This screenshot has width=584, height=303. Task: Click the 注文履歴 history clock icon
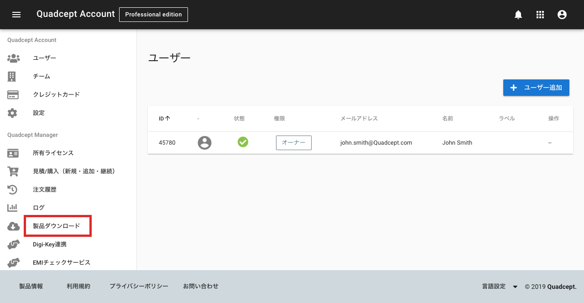[13, 189]
